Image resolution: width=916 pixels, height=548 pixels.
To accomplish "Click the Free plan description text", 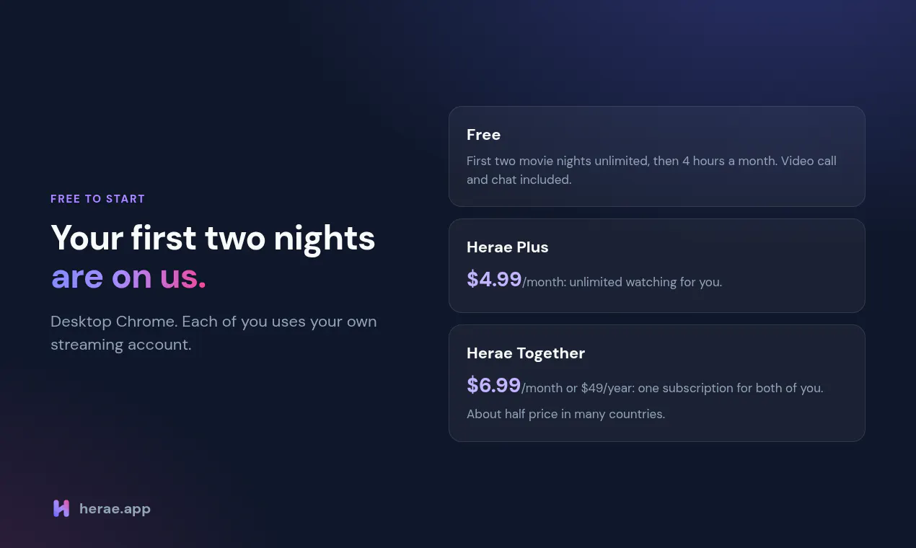I will click(651, 170).
